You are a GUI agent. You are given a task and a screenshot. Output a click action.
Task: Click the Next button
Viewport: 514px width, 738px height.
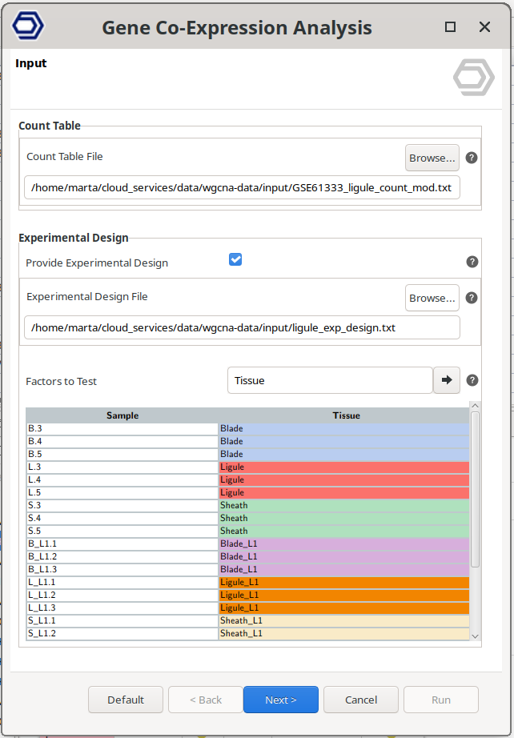click(x=280, y=700)
